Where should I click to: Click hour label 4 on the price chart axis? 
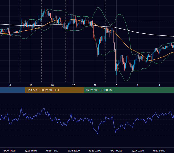(159, 85)
